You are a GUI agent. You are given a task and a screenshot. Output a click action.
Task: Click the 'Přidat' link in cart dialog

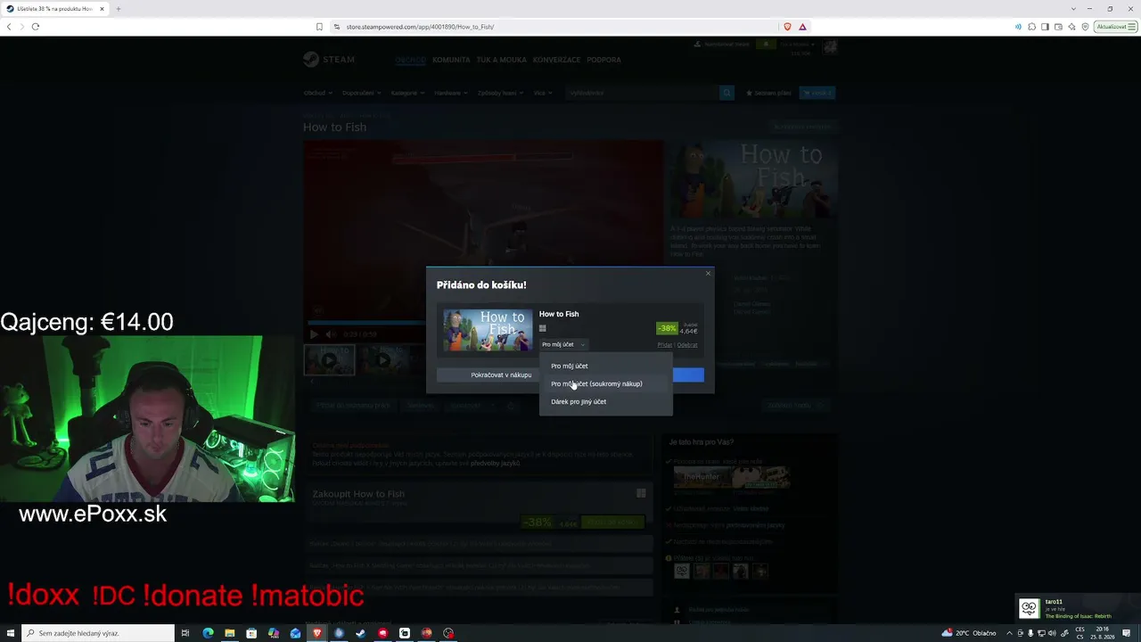[665, 345]
